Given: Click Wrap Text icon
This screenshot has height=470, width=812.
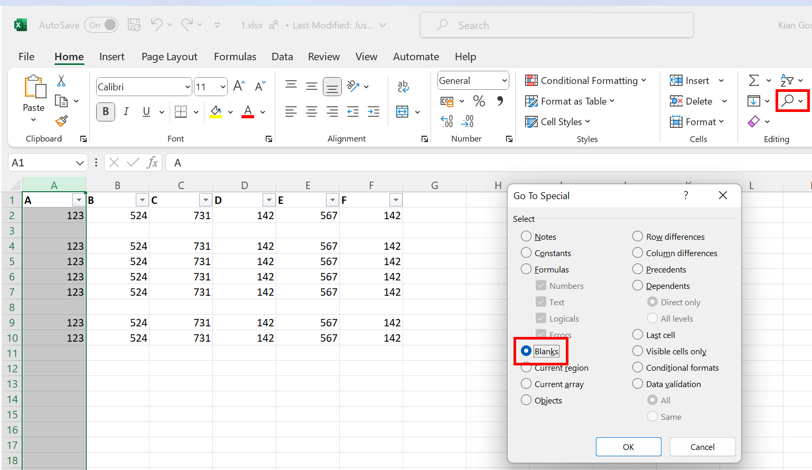Looking at the screenshot, I should pos(403,86).
